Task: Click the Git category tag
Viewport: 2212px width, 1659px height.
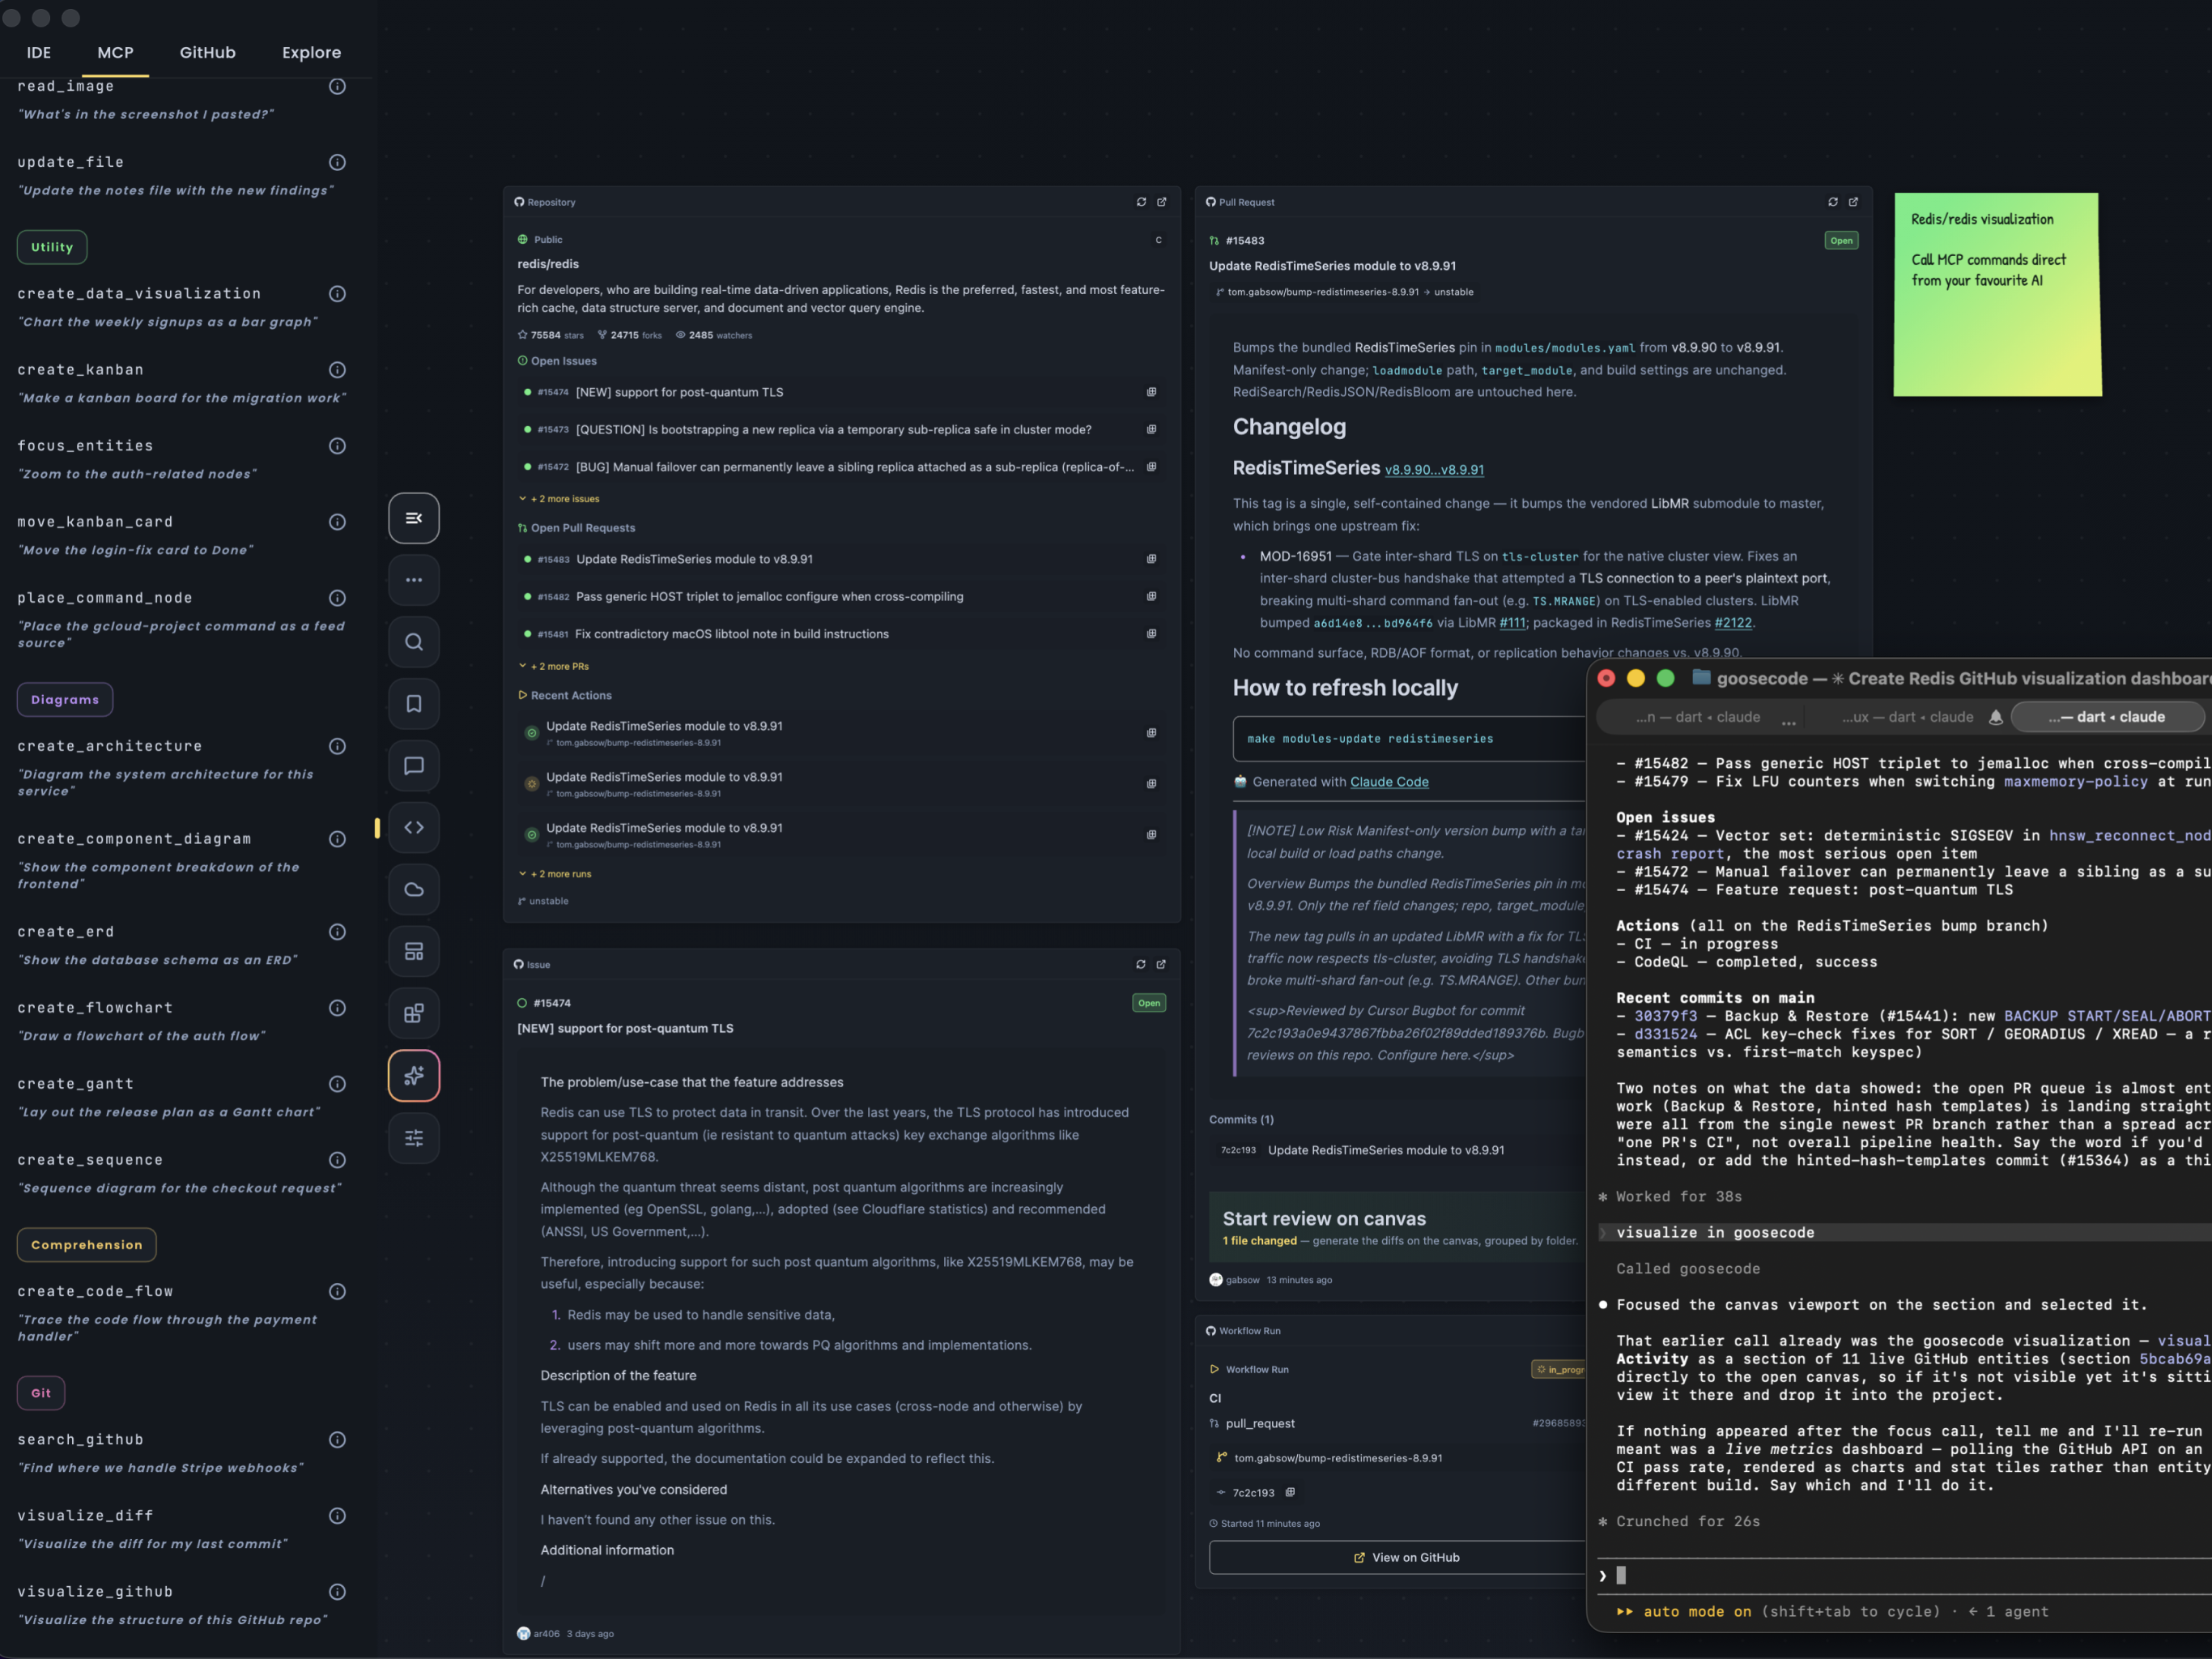Action: (x=41, y=1392)
